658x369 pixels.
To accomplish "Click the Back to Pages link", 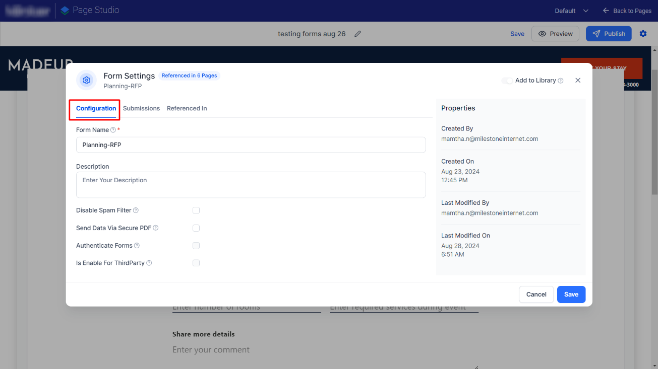I will click(x=627, y=11).
